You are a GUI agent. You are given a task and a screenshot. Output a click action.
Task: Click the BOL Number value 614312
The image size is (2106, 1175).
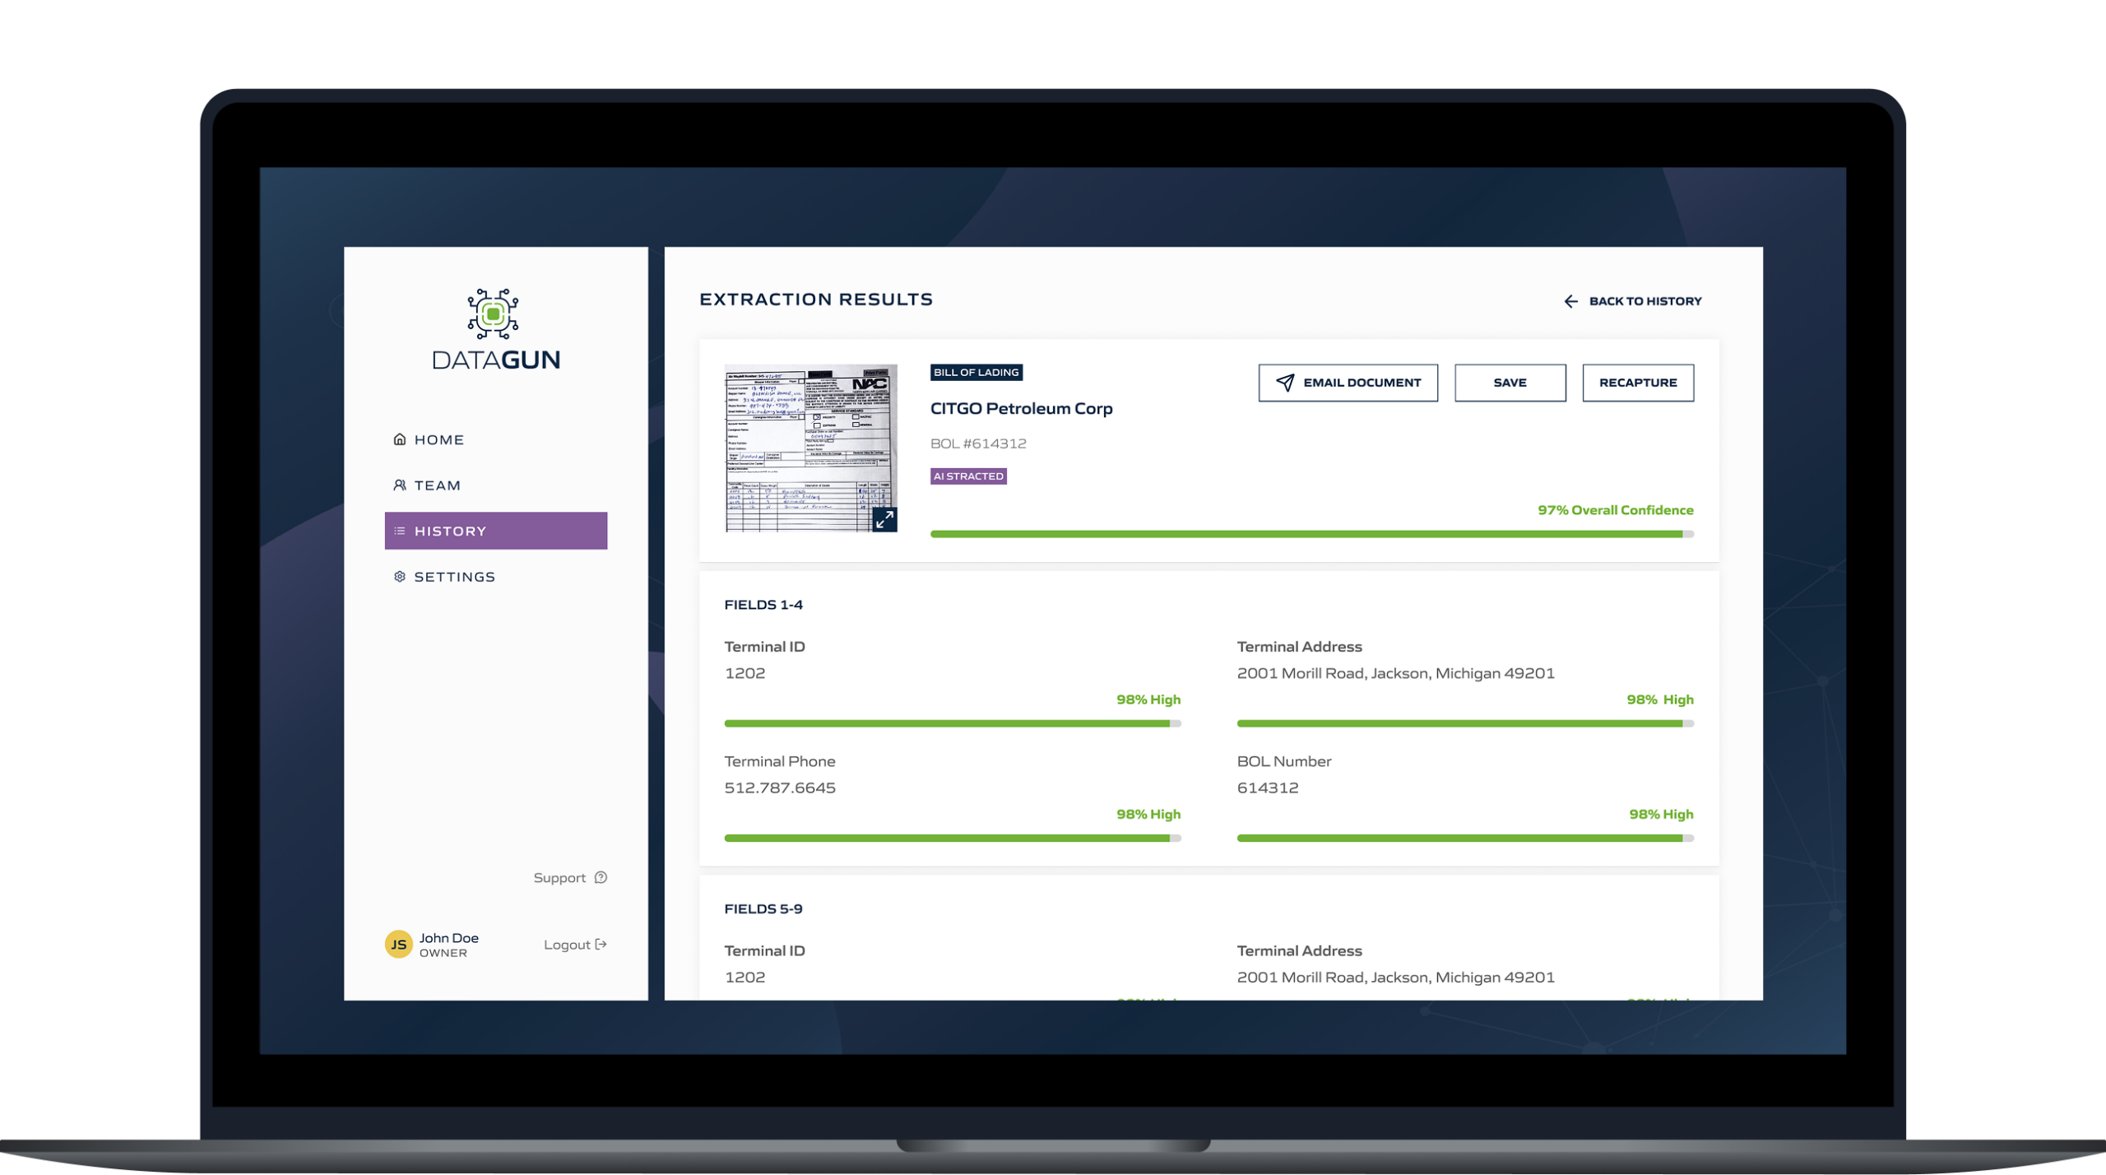click(x=1268, y=788)
